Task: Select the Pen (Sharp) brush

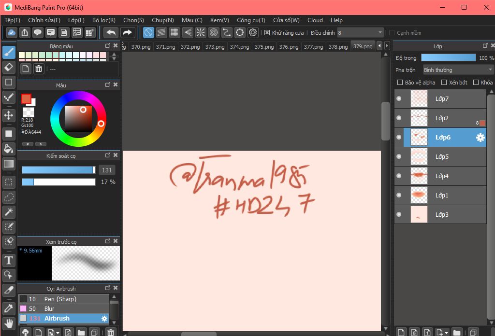Action: coord(64,299)
